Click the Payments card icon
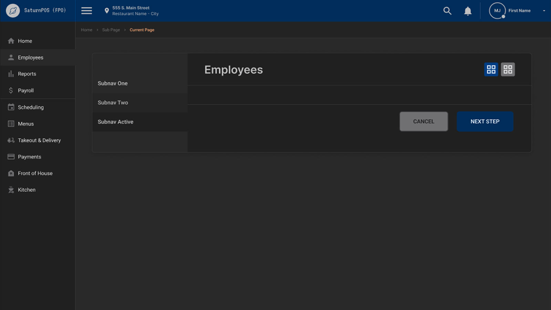551x310 pixels. click(x=11, y=157)
